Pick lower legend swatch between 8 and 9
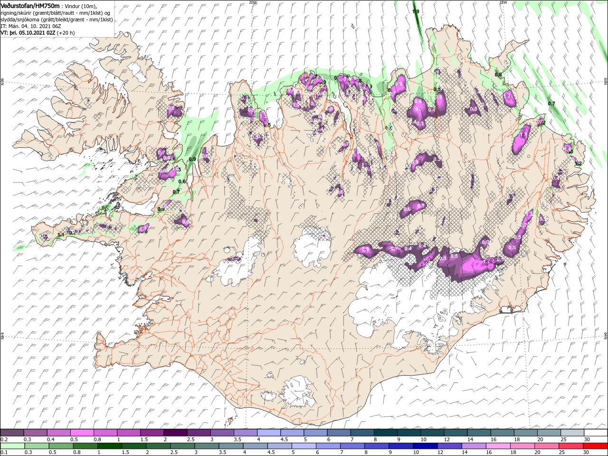Viewport: 608px width, 456px height. 377,446
